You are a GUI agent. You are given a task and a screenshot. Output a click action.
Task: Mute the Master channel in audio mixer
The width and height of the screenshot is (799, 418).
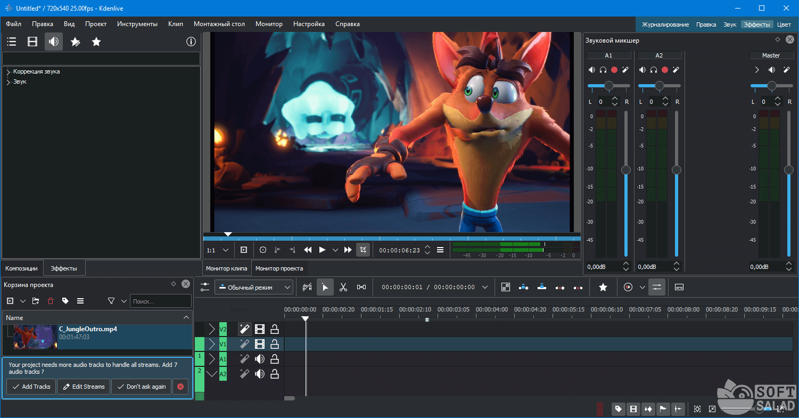[x=772, y=70]
